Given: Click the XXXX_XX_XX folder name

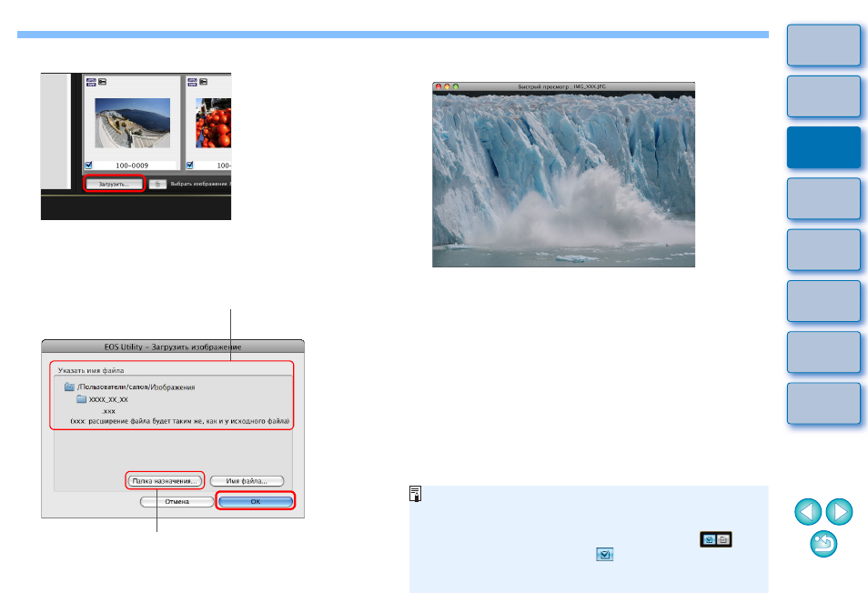Looking at the screenshot, I should pyautogui.click(x=108, y=399).
